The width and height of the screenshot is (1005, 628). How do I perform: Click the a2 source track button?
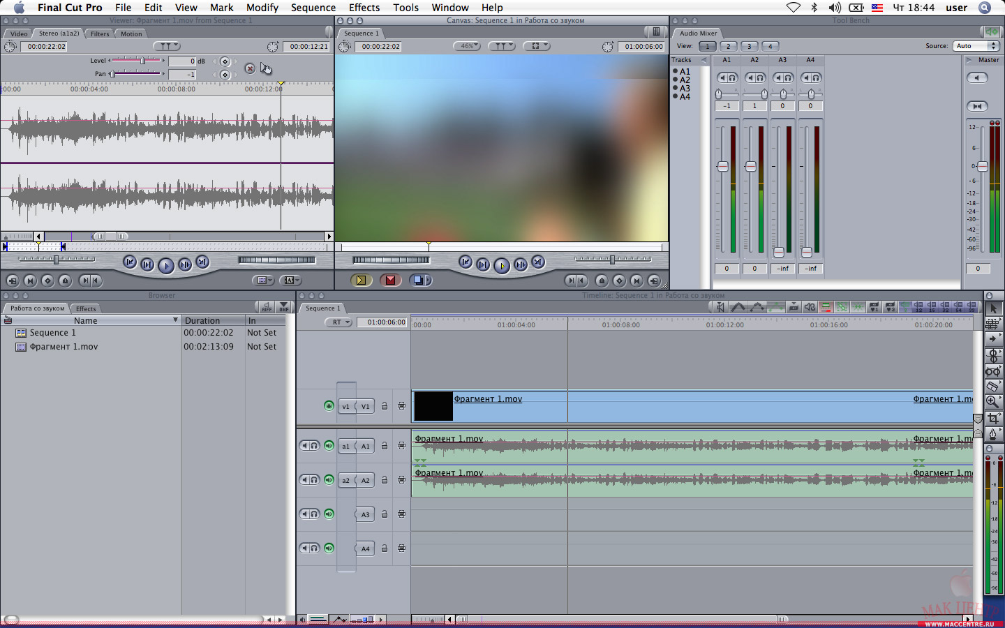click(345, 480)
